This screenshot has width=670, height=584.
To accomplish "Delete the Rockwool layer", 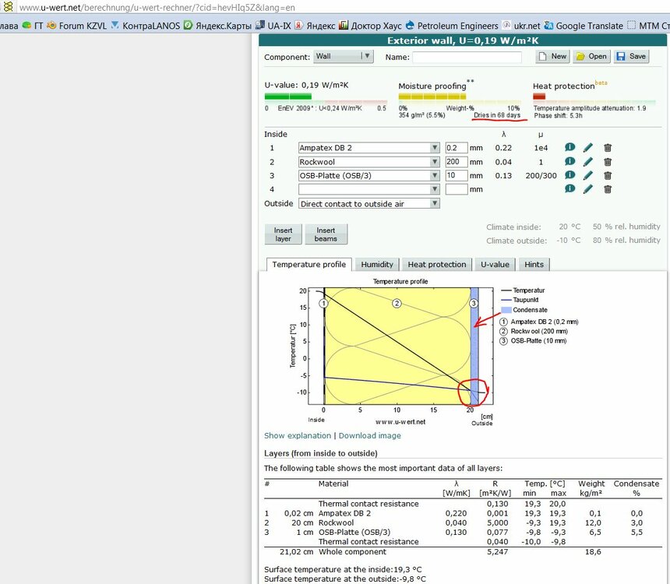I will coord(608,161).
